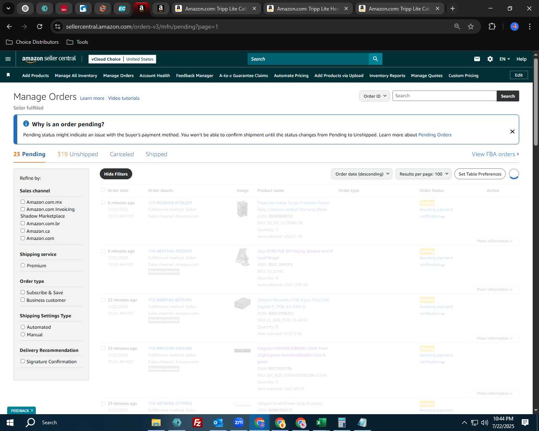Click the order search input field
The width and height of the screenshot is (539, 431).
pyautogui.click(x=445, y=96)
